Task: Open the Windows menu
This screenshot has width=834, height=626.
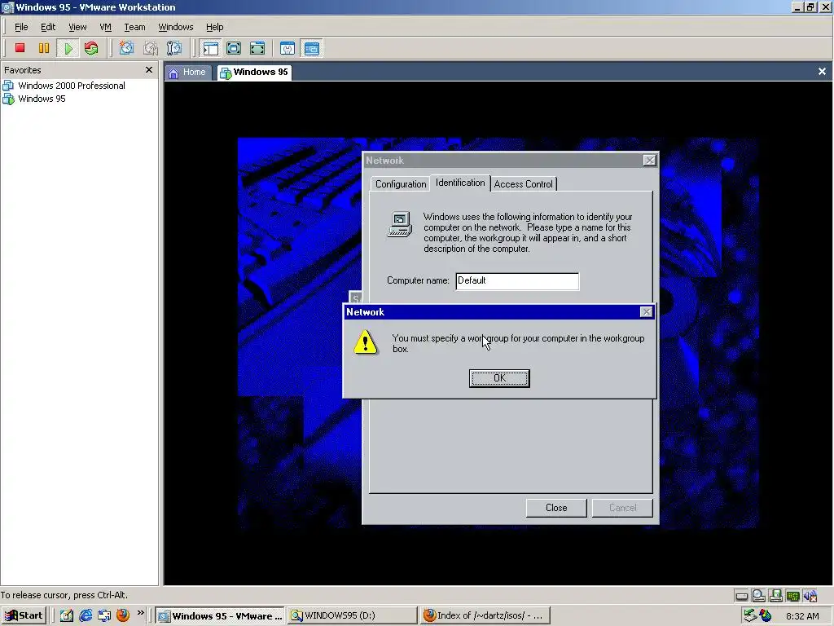Action: [x=176, y=27]
